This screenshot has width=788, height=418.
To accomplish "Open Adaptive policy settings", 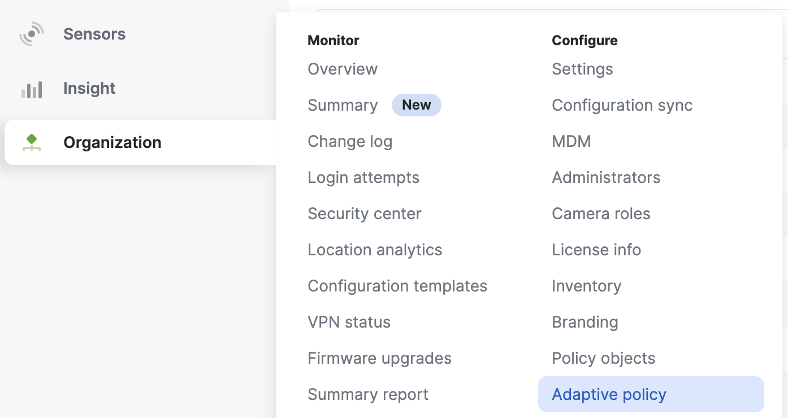I will [609, 394].
